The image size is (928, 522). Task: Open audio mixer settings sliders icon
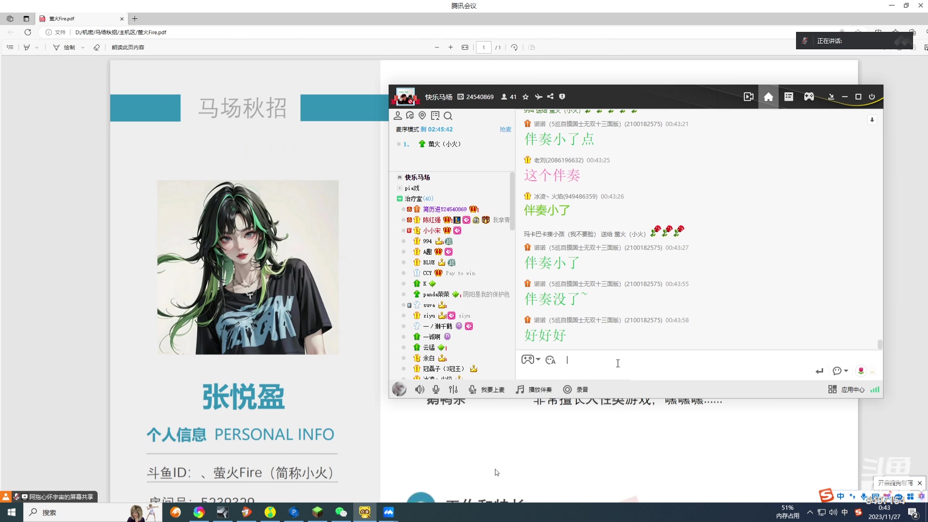click(x=453, y=390)
